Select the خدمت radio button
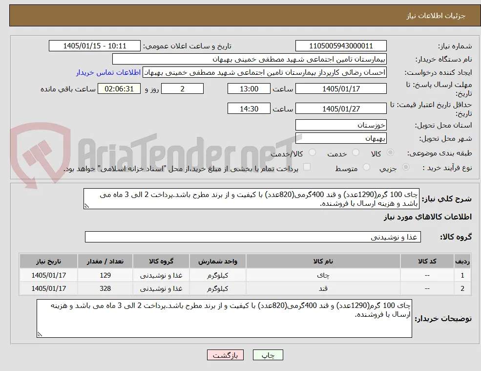Viewport: 481px width, 371px height. 356,153
